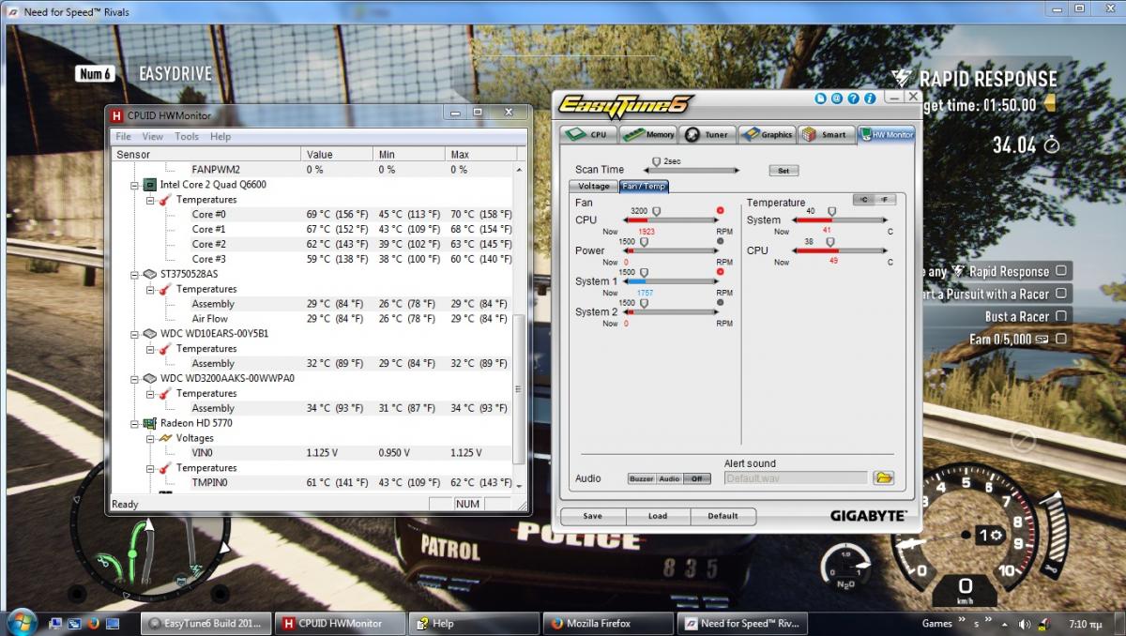Image resolution: width=1126 pixels, height=636 pixels.
Task: Click the ST3750528AS hard drive icon
Action: click(x=149, y=274)
